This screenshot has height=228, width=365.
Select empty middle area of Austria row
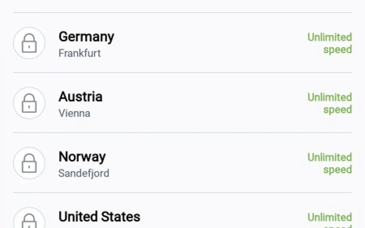[207, 103]
